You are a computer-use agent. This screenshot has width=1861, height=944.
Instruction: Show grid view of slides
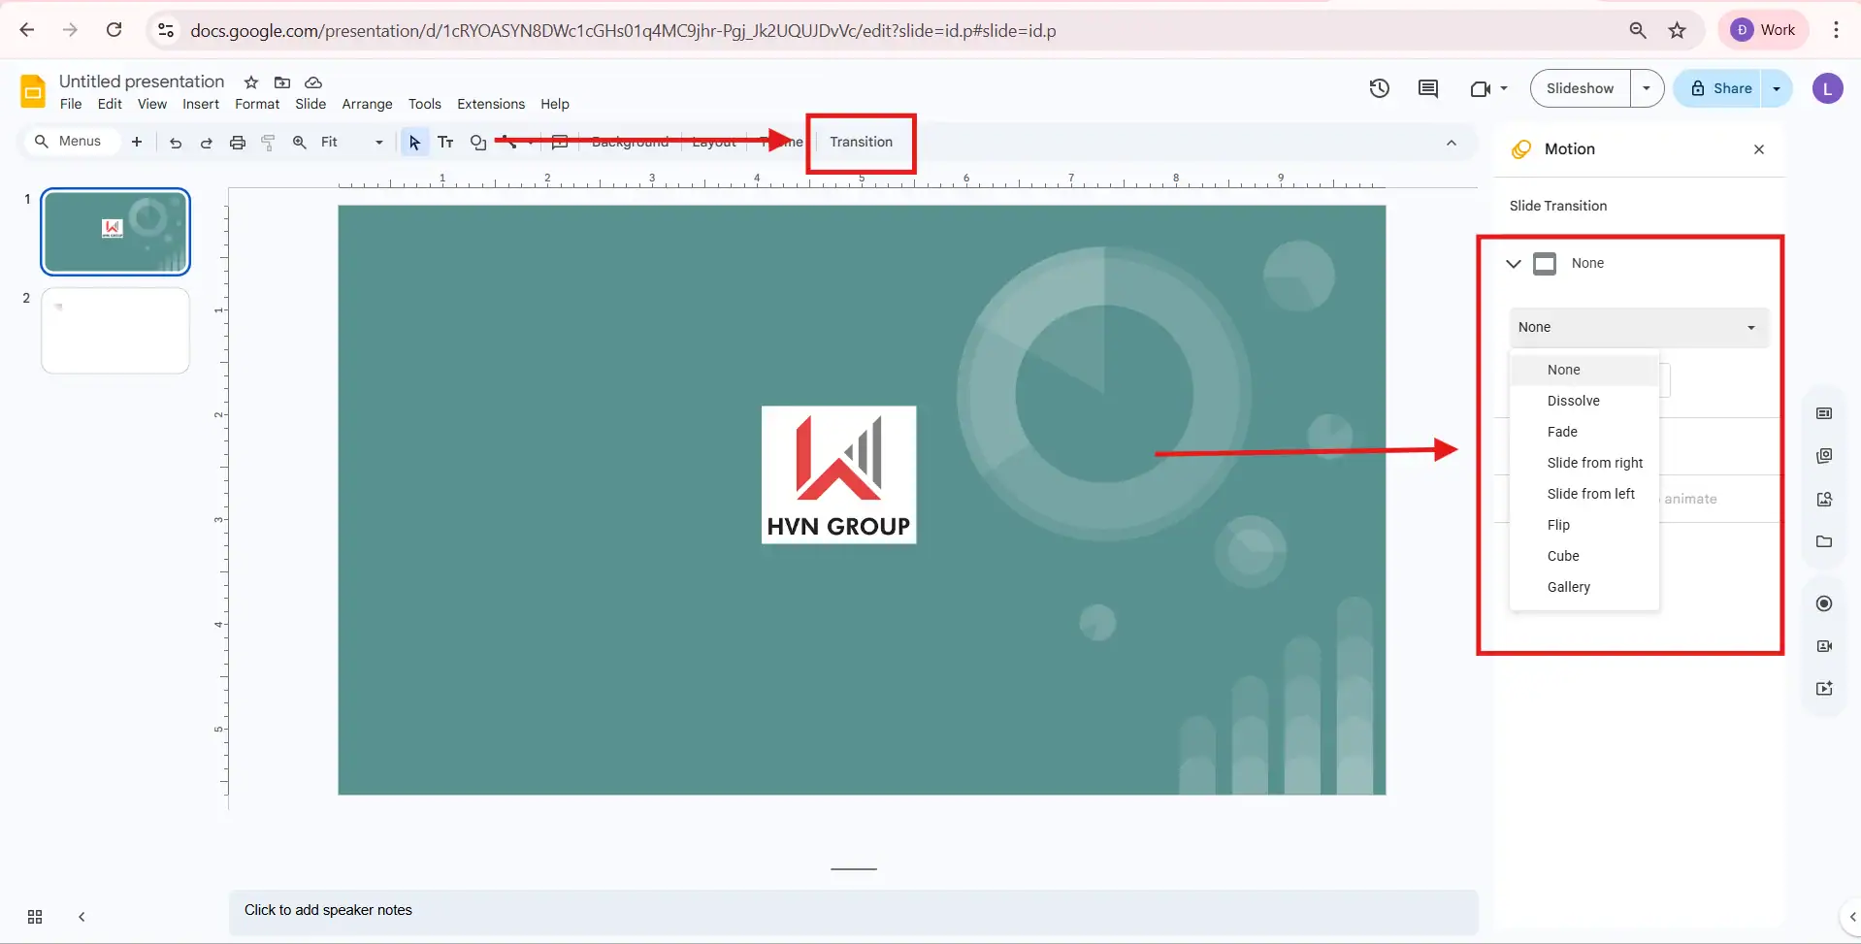pos(35,917)
